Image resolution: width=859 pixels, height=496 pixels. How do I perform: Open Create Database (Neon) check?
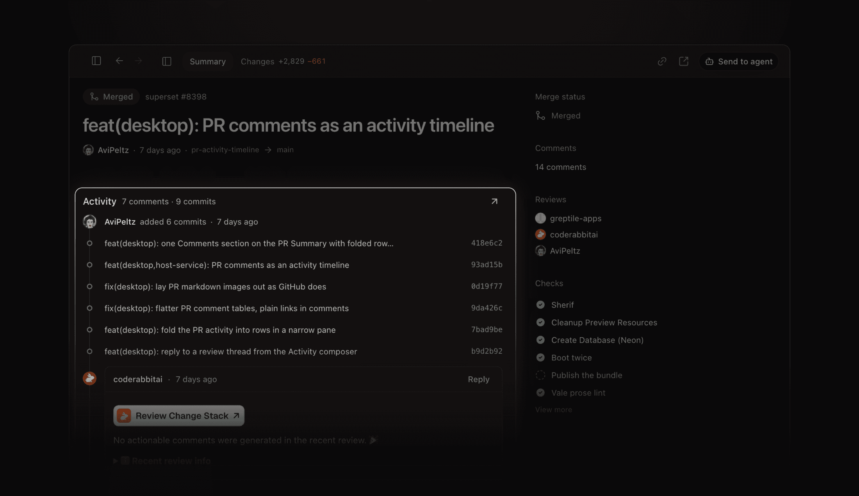[x=590, y=340]
